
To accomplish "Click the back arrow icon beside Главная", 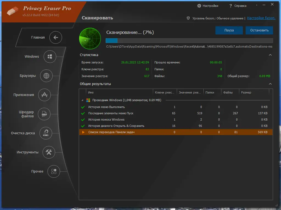I will pyautogui.click(x=56, y=37).
